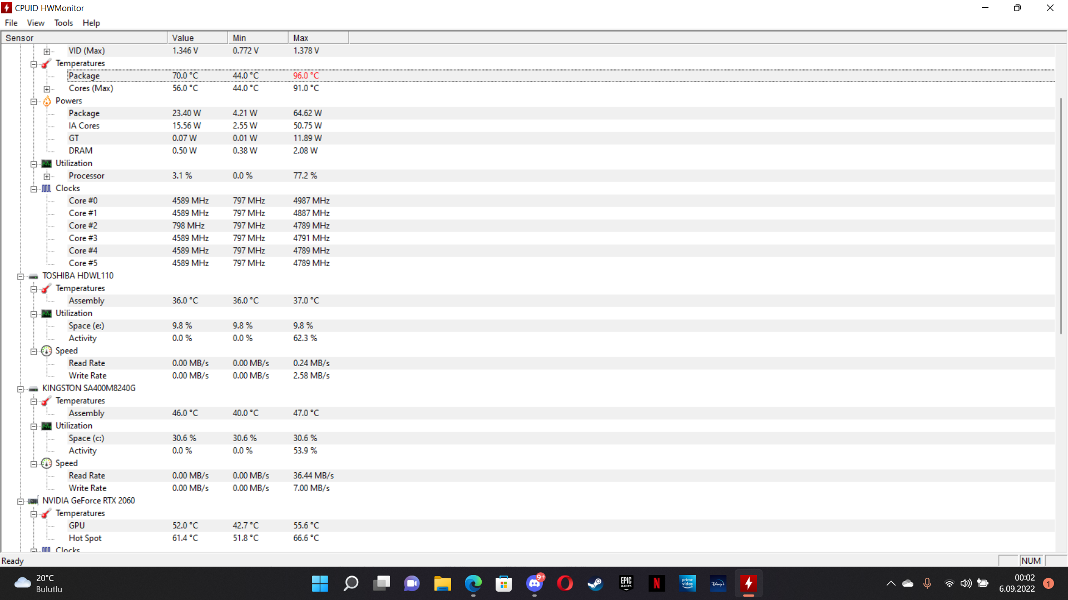Click the HWMonitor taskbar icon

[749, 583]
